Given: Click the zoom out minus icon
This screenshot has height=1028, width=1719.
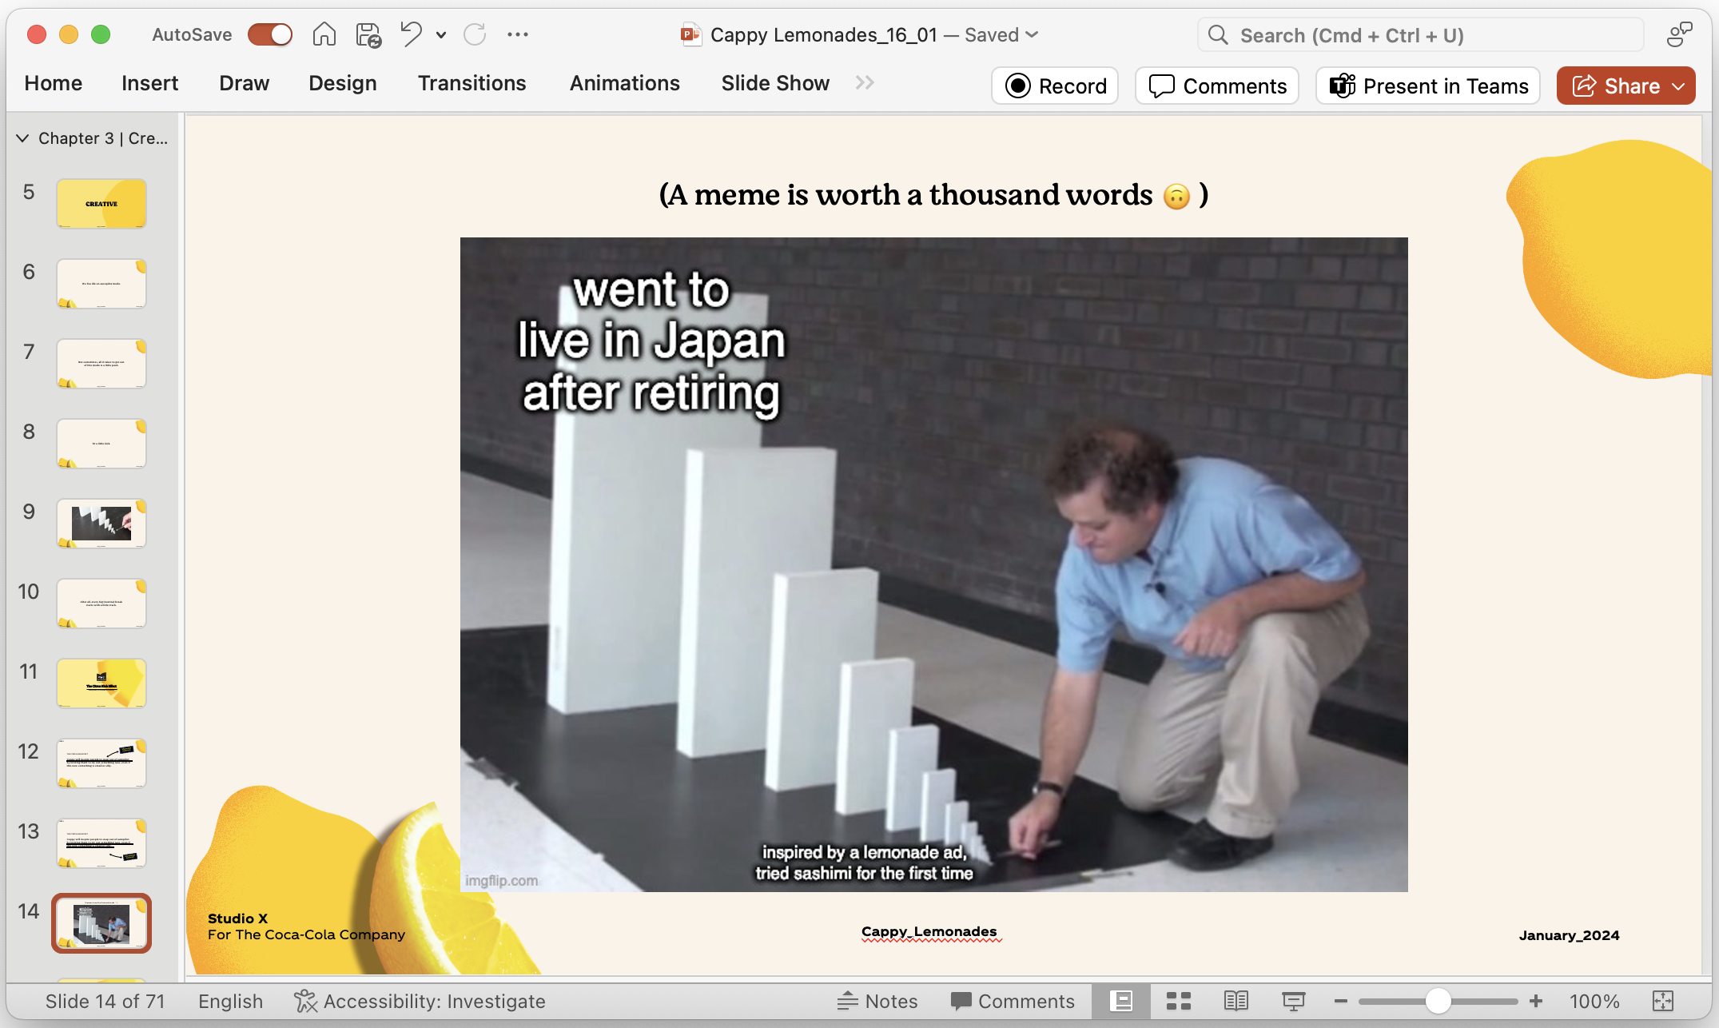Looking at the screenshot, I should tap(1341, 1001).
